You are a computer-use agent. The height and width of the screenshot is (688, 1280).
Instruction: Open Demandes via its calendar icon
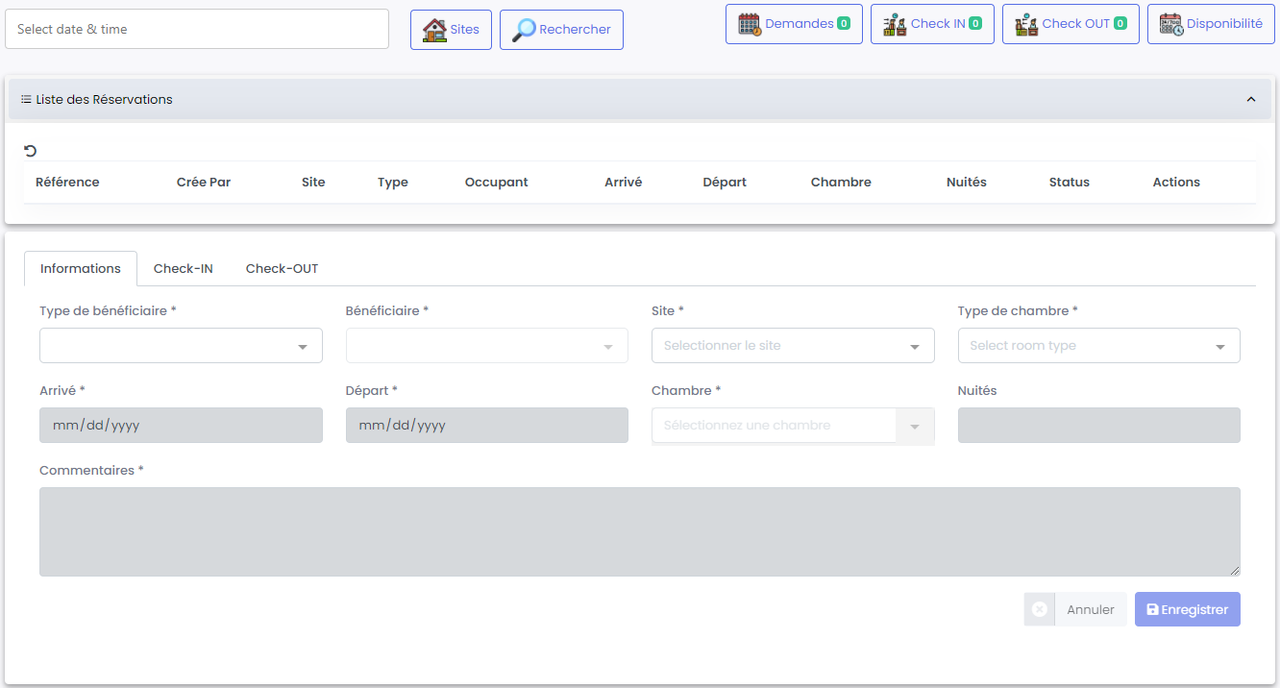[750, 24]
